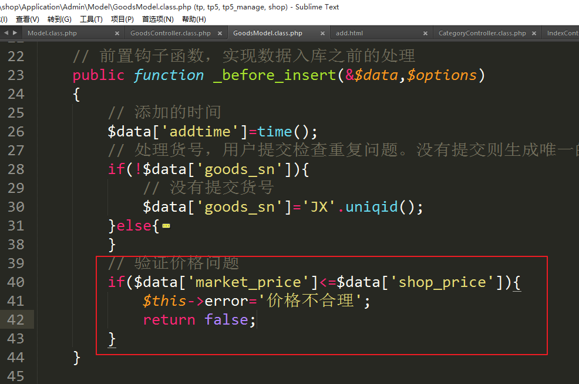Open the 首选项(N) preferences menu

[x=157, y=19]
